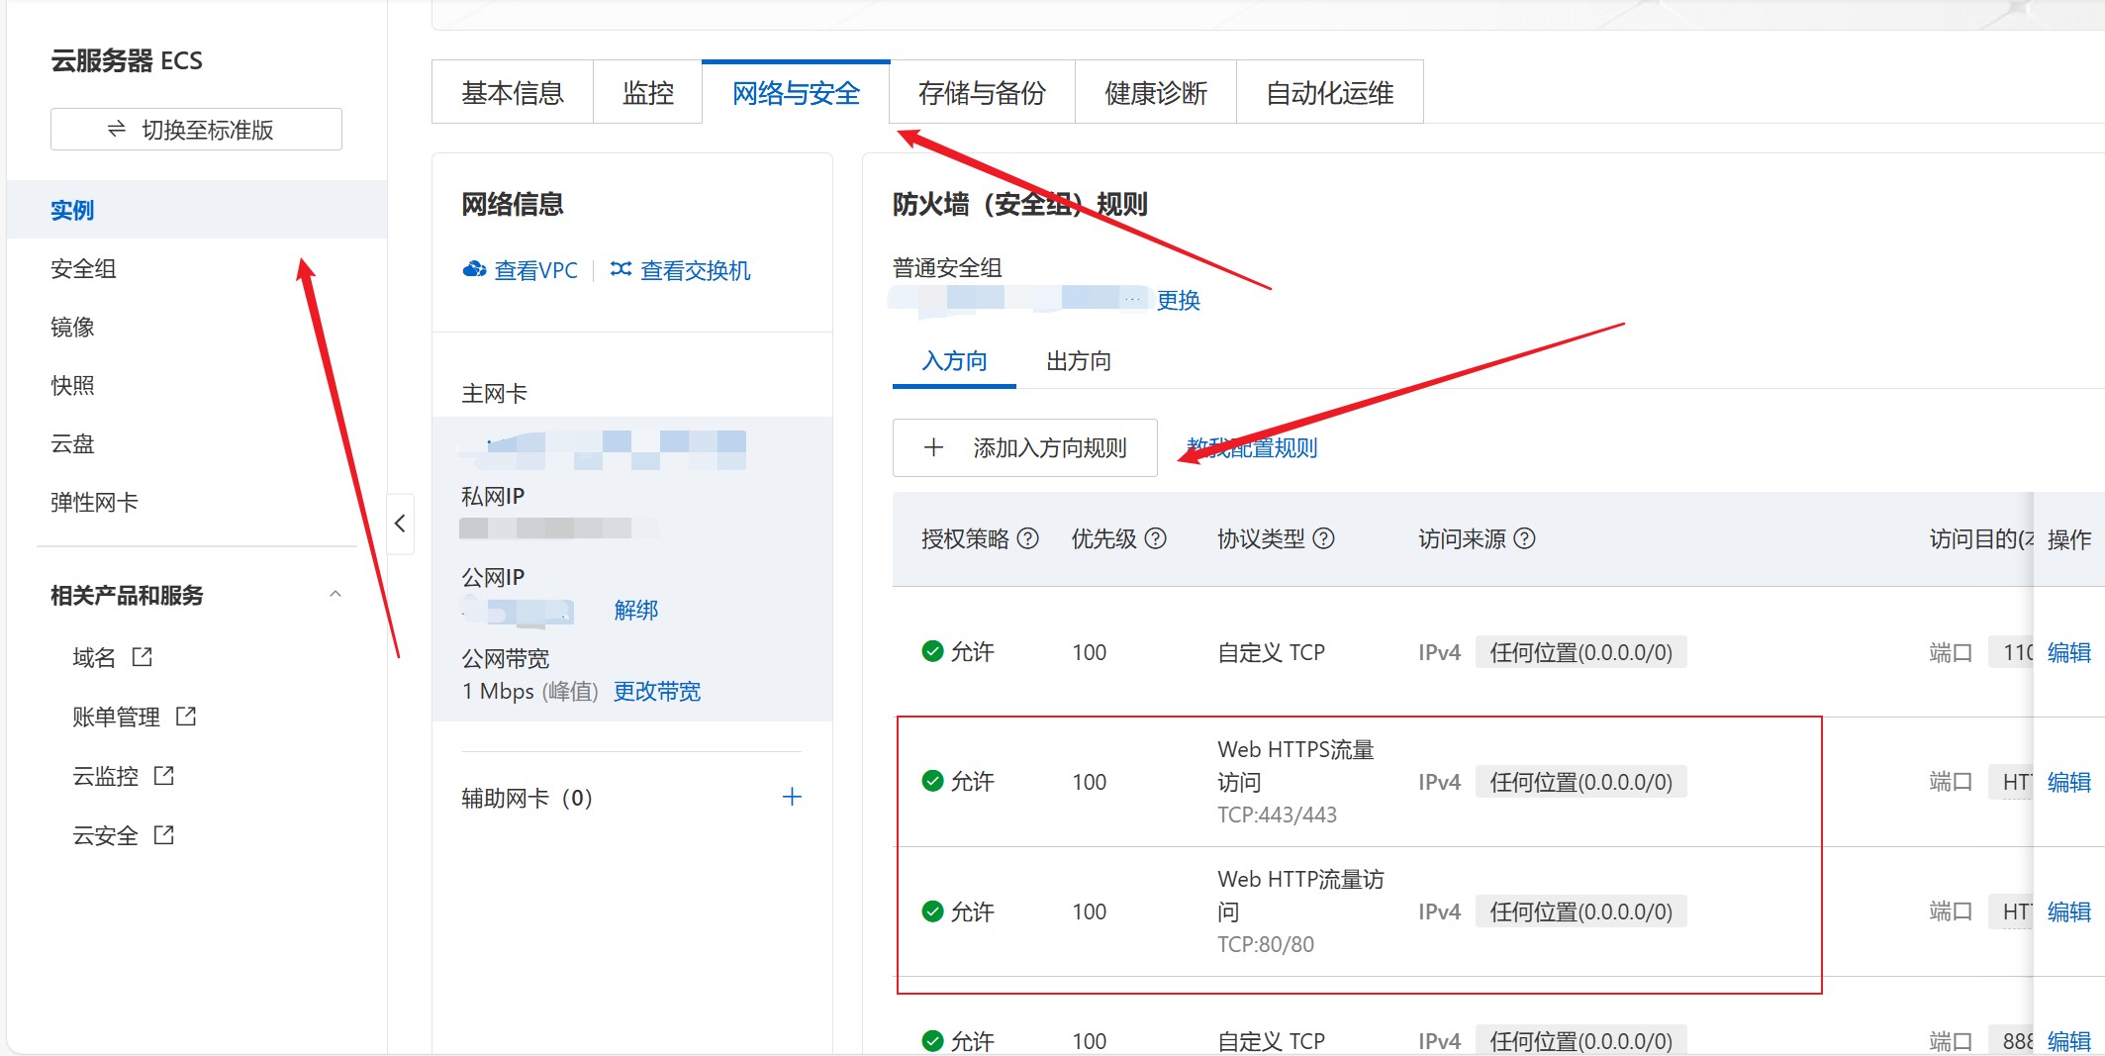Click 编辑 for the Web HTTPS rule
Screen dimensions: 2105x1056
(2068, 782)
